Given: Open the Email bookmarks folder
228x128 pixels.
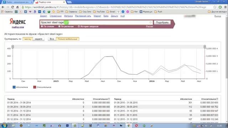Looking at the screenshot, I should [111, 12].
